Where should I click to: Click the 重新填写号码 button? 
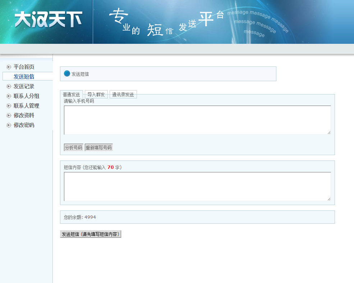tap(98, 148)
